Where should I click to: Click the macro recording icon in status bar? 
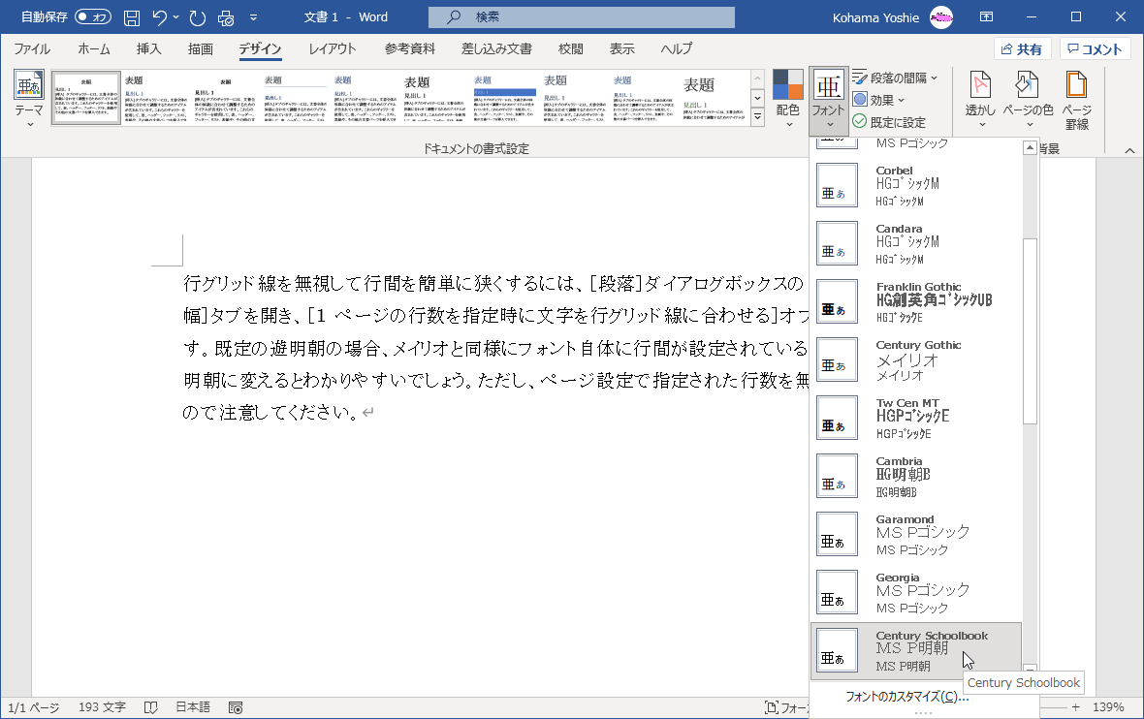(235, 707)
